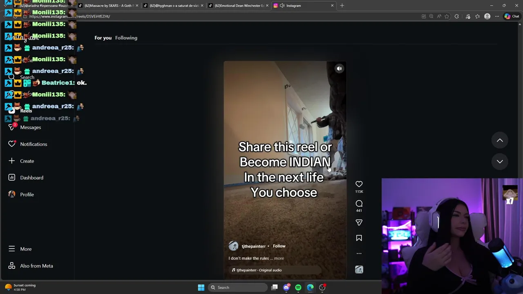Mute the Instagram tab via speaker icon

(x=282, y=6)
